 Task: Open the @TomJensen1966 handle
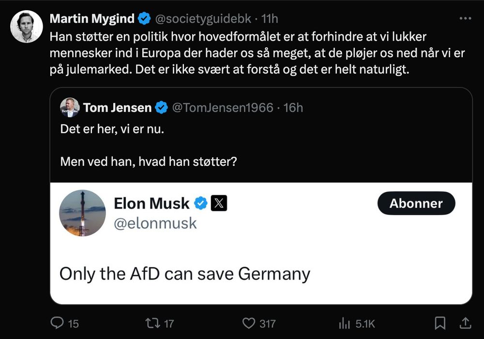pyautogui.click(x=223, y=107)
